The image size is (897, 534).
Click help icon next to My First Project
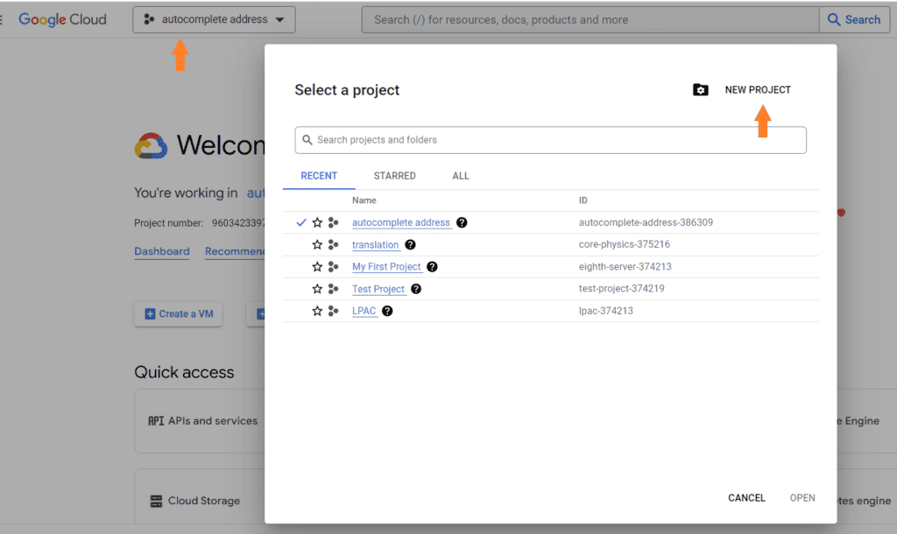(x=432, y=266)
